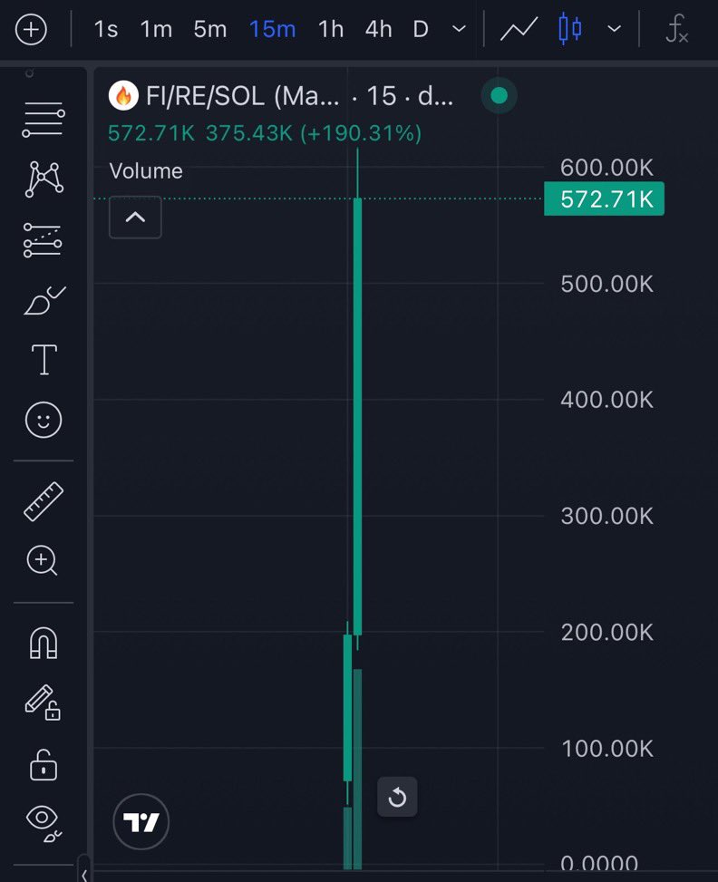Click the 100.00K price axis label
Viewport: 718px width, 882px height.
pyautogui.click(x=606, y=750)
